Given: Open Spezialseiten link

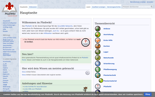Looking at the screenshot, I should (x=7, y=46).
